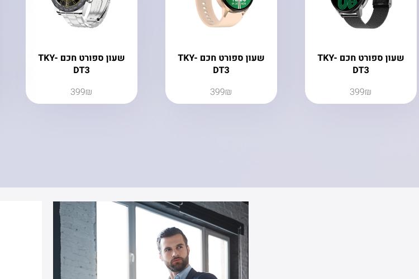Click the white panel beside the banner photo
The width and height of the screenshot is (419, 279).
click(21, 240)
